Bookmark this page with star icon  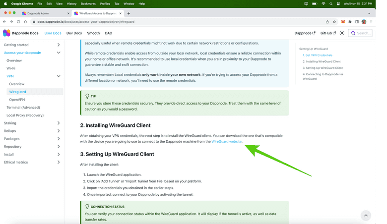[334, 22]
